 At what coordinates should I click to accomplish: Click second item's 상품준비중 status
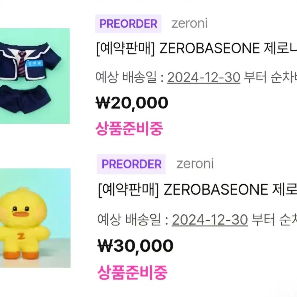coord(132,272)
